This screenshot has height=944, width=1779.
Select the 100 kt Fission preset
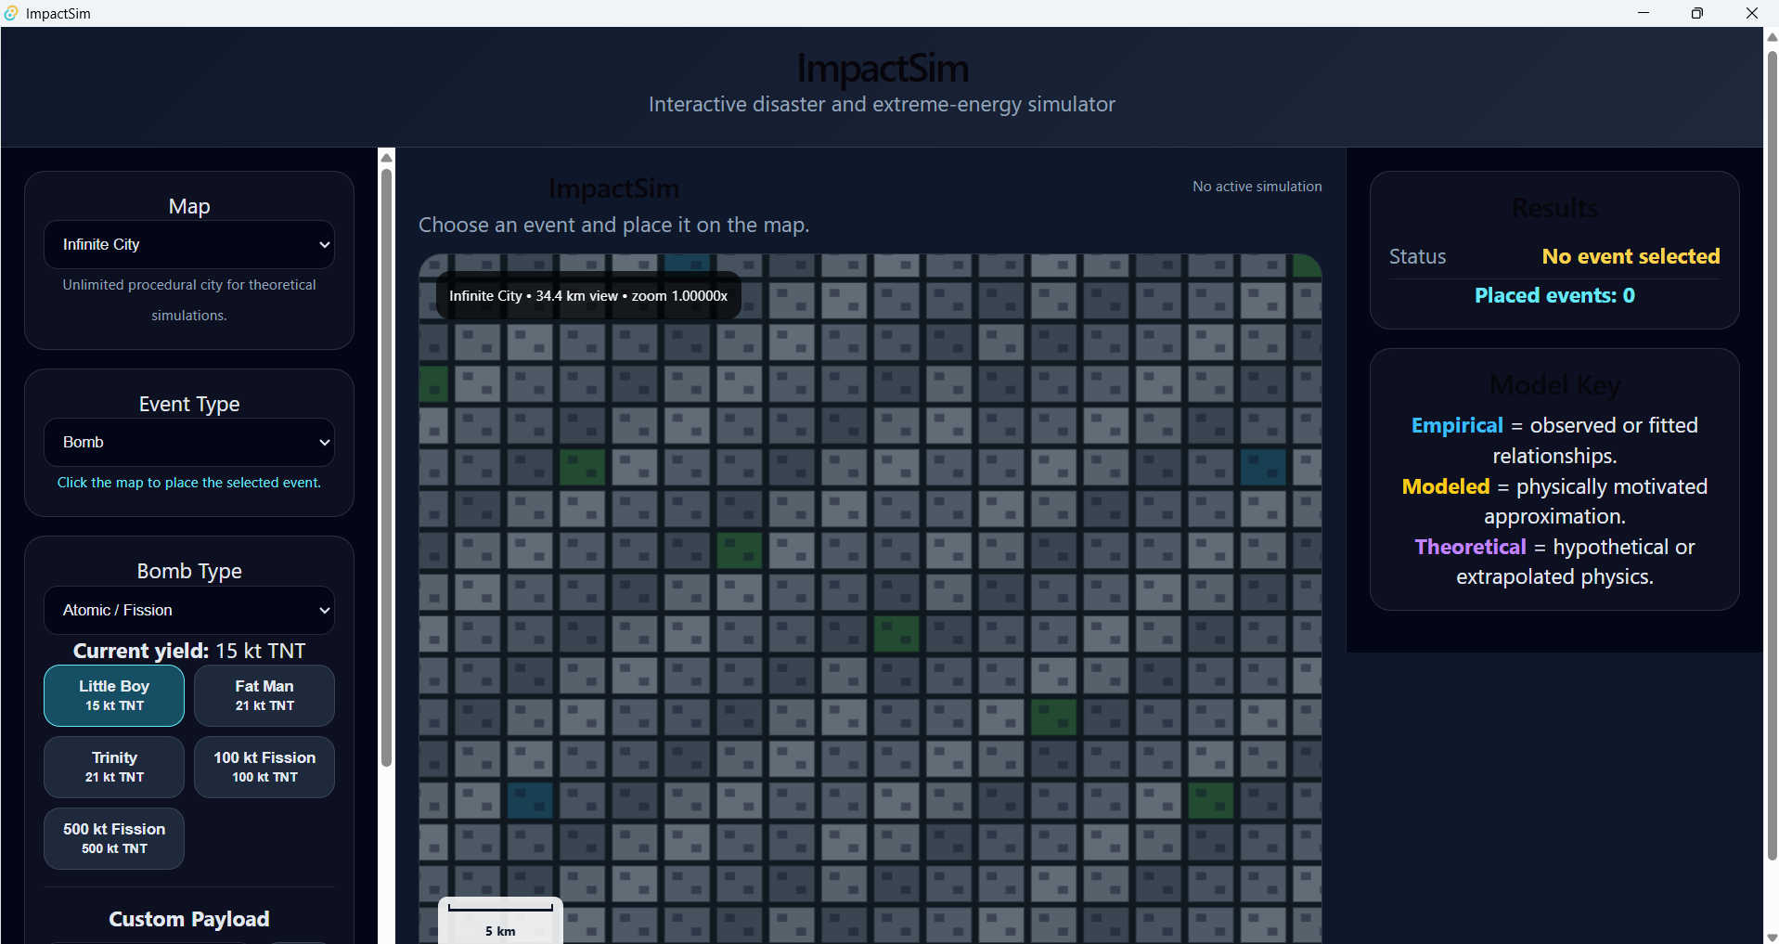tap(264, 767)
